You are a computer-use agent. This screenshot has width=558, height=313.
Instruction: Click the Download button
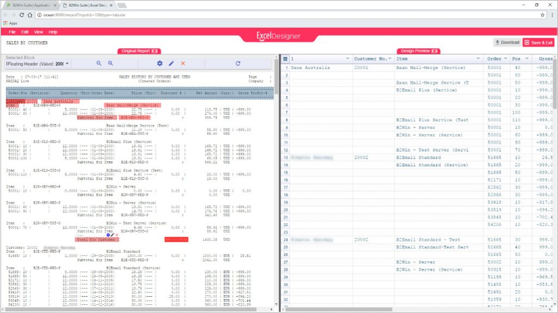click(507, 42)
